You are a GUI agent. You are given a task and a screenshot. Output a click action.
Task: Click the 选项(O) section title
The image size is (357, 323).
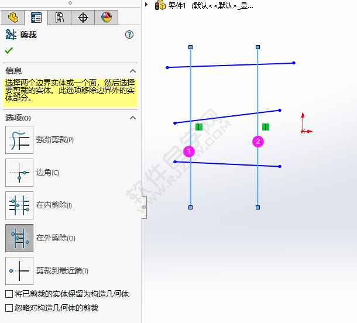tap(18, 118)
